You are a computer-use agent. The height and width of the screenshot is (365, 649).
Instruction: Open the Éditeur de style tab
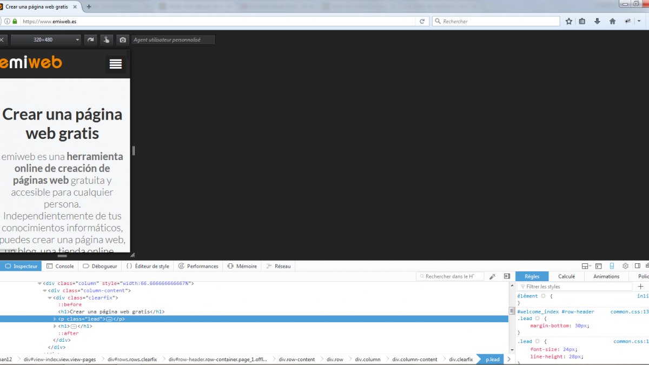[x=148, y=266]
